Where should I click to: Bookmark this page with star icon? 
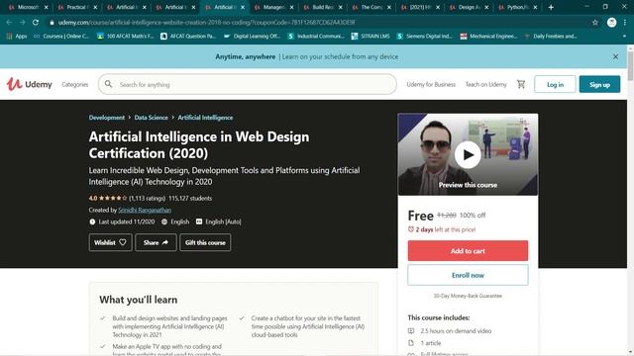[595, 23]
